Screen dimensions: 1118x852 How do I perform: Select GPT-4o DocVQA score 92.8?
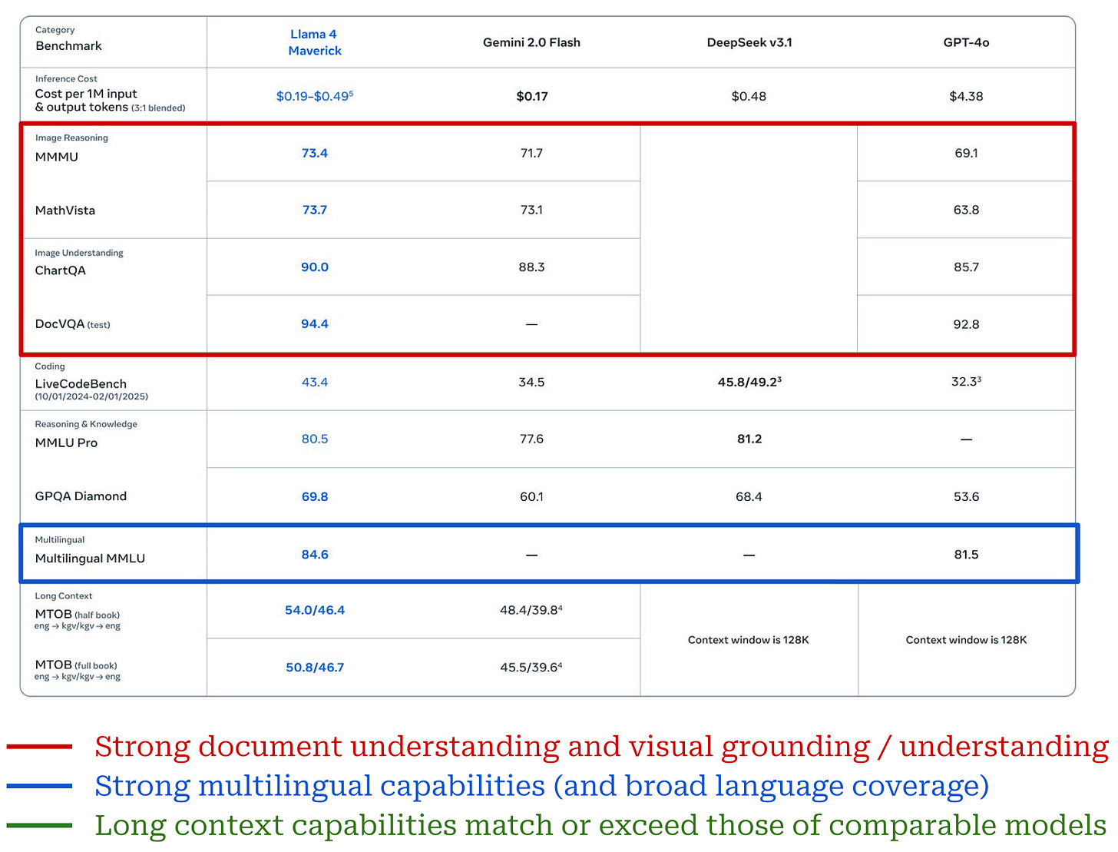[966, 324]
